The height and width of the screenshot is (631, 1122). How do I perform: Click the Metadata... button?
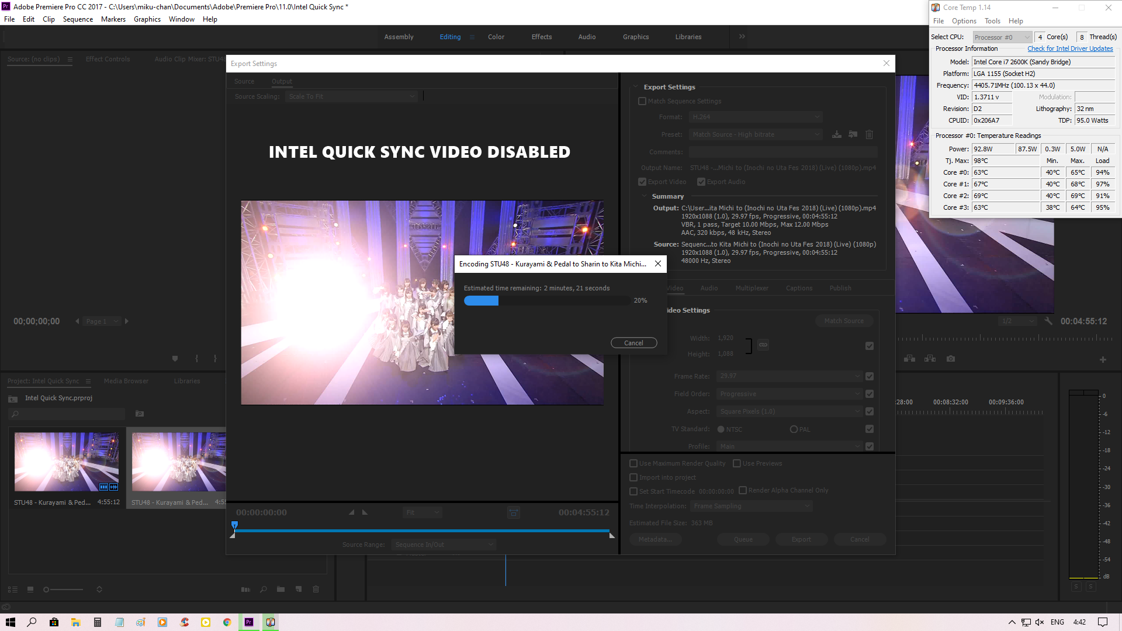pyautogui.click(x=655, y=539)
